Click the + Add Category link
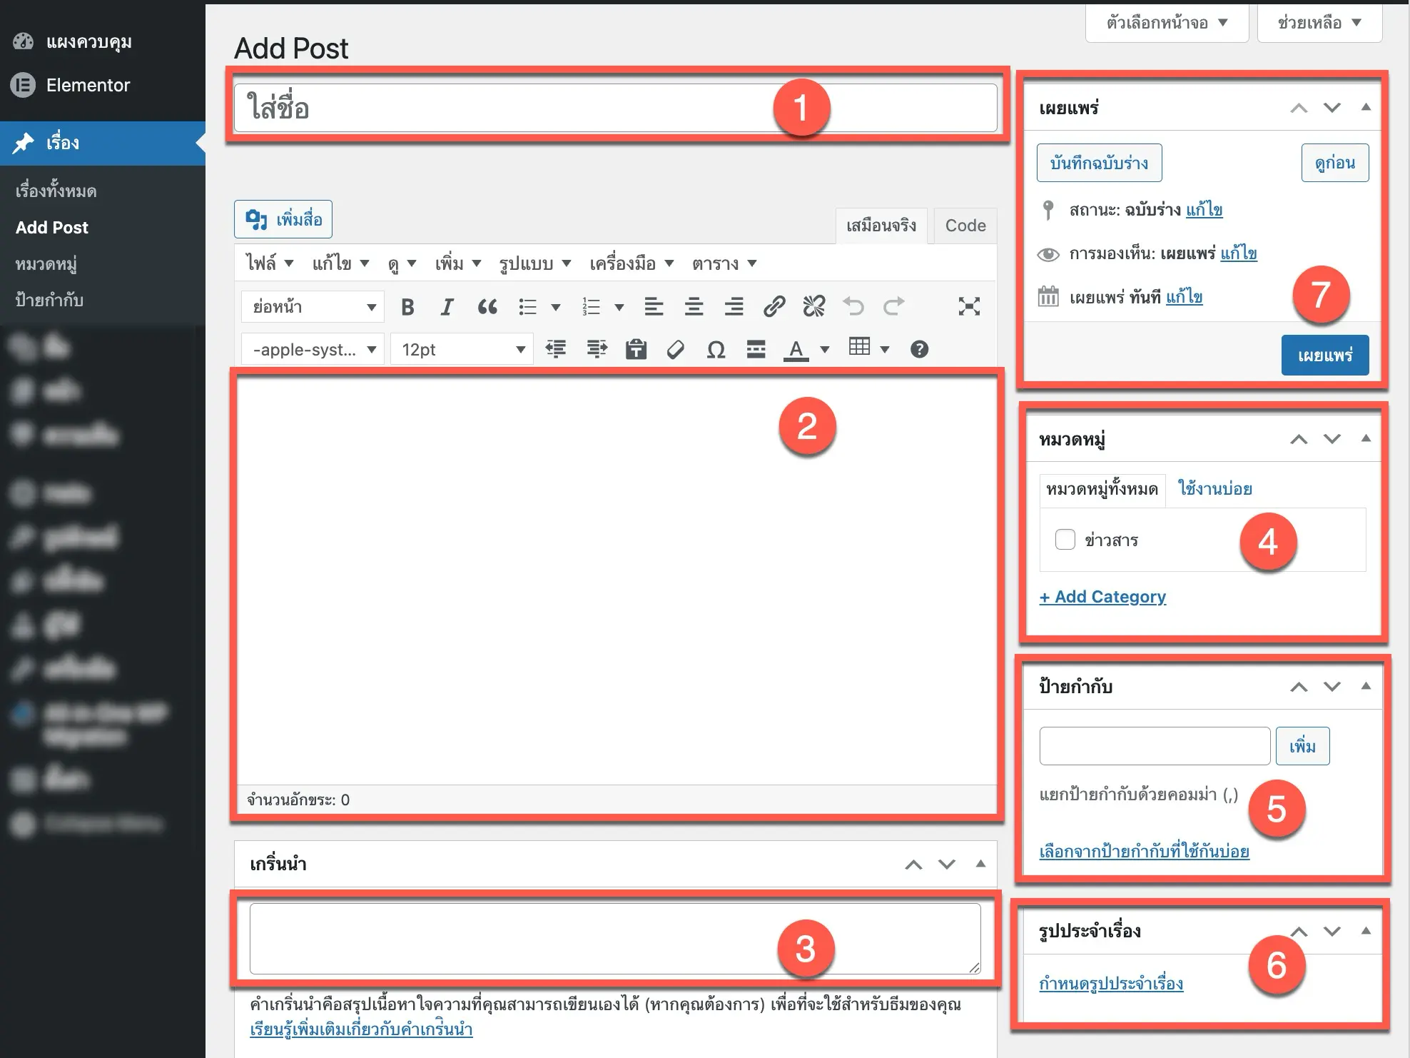 click(x=1102, y=597)
